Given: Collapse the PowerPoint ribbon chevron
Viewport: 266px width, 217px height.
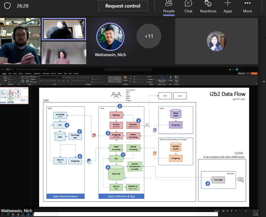Looking at the screenshot, I should point(256,84).
